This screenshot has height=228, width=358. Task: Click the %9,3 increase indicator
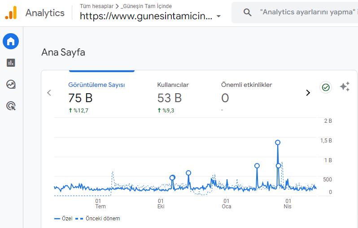pos(166,111)
